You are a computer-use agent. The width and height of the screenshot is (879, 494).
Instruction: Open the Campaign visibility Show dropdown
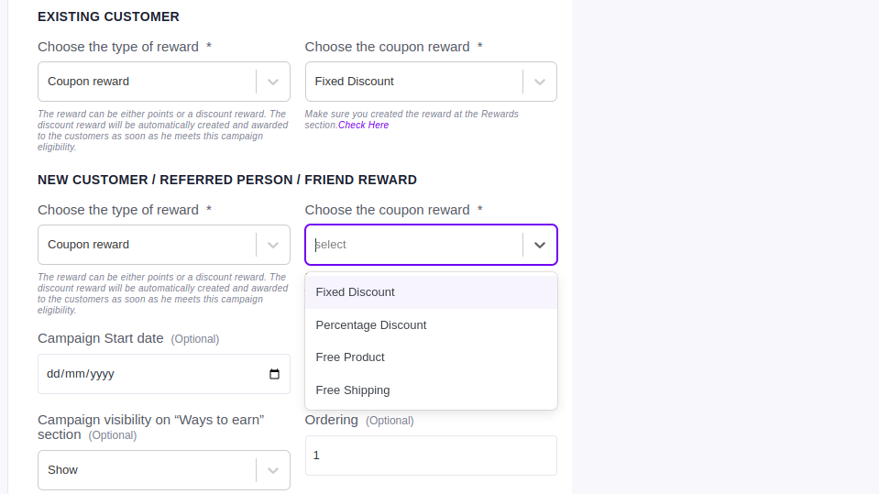[164, 470]
